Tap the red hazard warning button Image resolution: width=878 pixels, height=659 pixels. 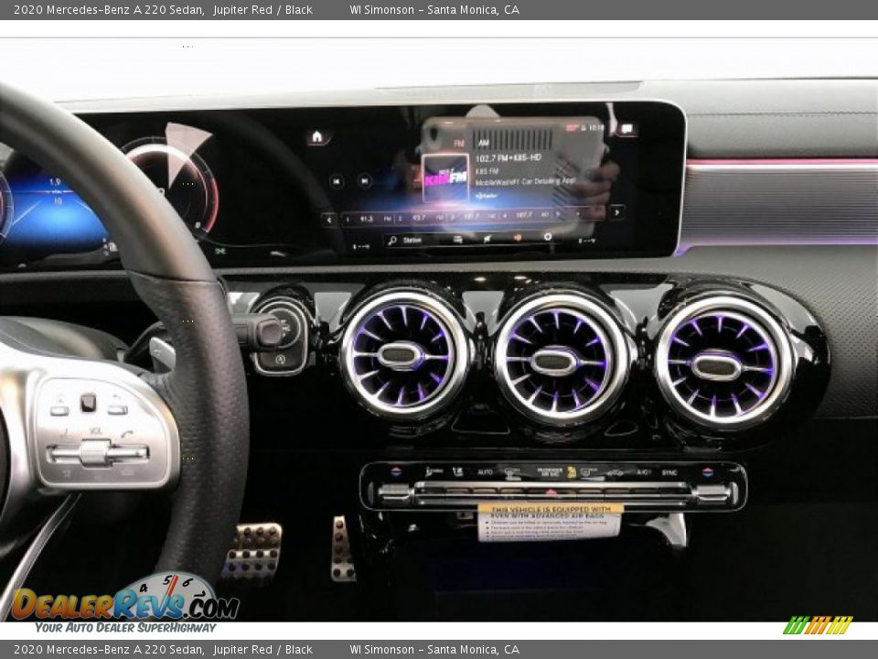point(551,493)
